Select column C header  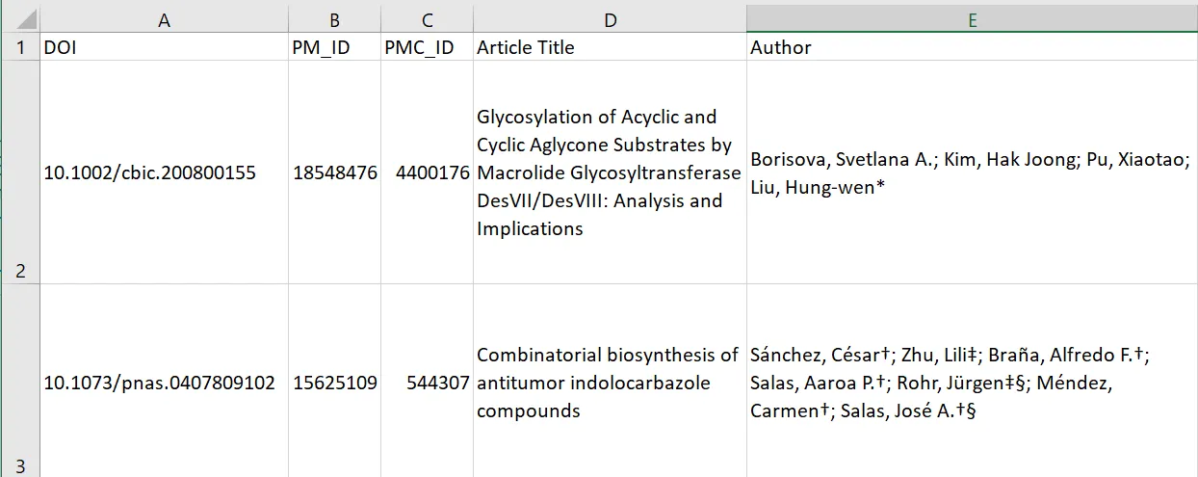(x=427, y=20)
